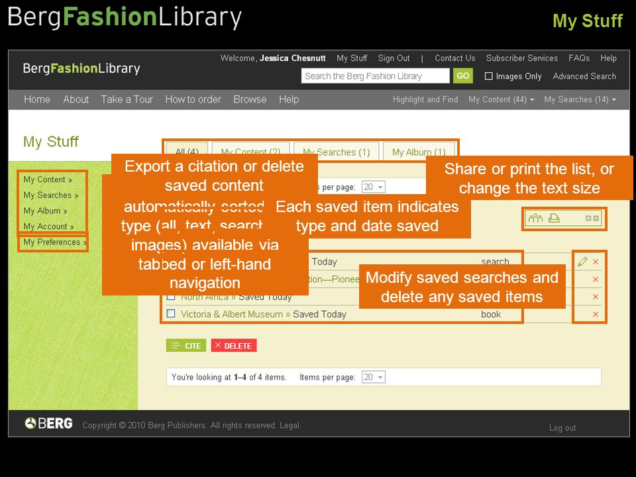Open the top Items per page dropdown
The image size is (636, 477).
point(373,187)
